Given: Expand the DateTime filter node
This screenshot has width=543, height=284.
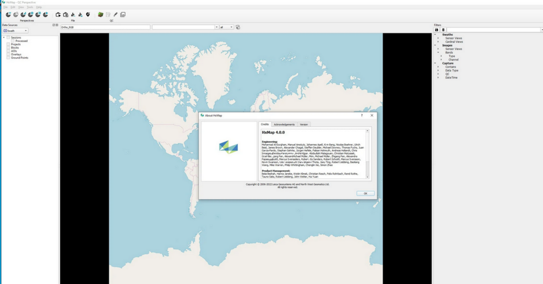Looking at the screenshot, I should (x=438, y=78).
